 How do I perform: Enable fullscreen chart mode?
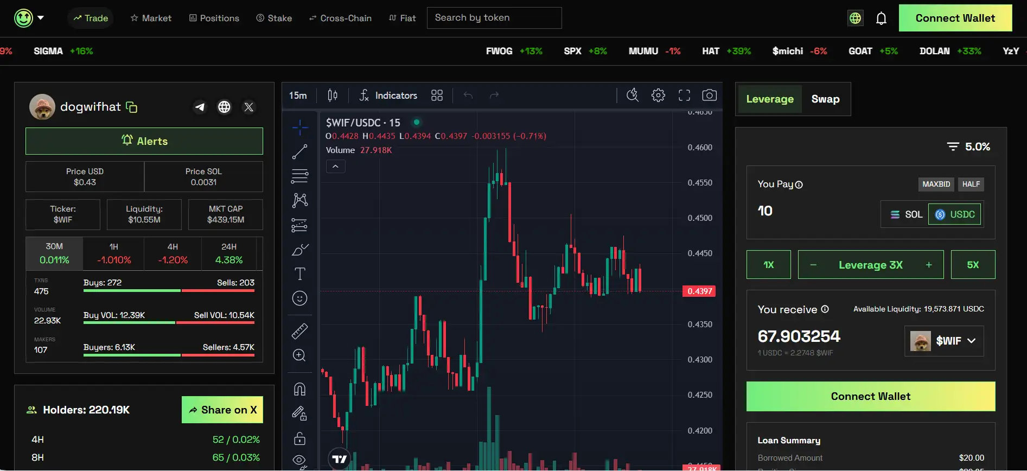pos(684,96)
